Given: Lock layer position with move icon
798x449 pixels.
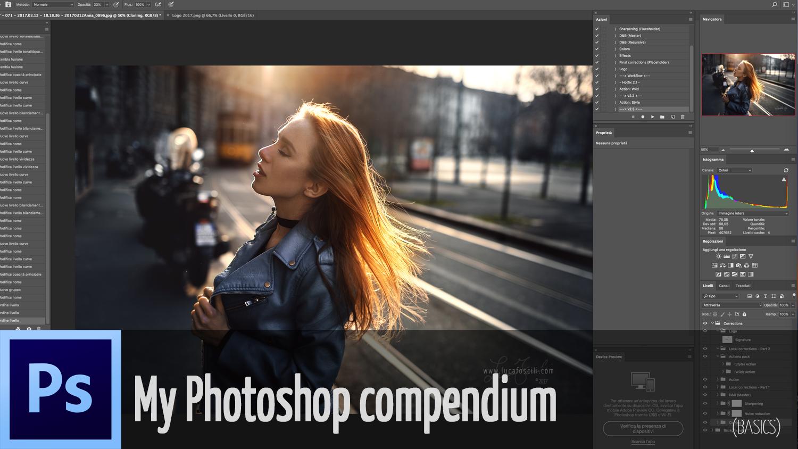Looking at the screenshot, I should [x=729, y=314].
